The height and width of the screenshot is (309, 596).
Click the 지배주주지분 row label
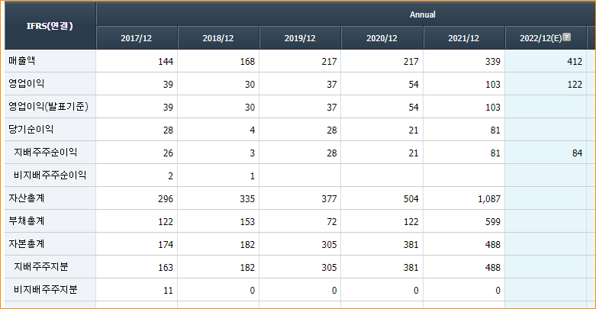(x=41, y=267)
